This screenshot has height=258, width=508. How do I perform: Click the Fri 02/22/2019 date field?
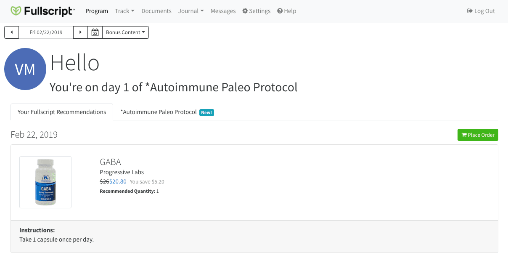(x=46, y=32)
